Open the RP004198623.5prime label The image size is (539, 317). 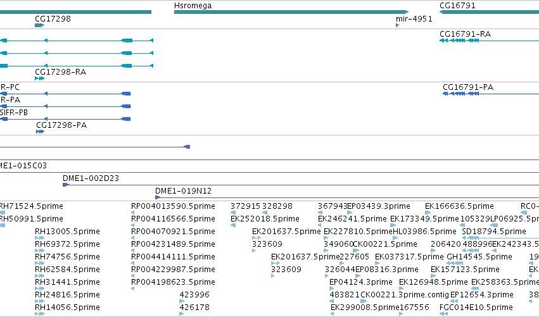173,282
